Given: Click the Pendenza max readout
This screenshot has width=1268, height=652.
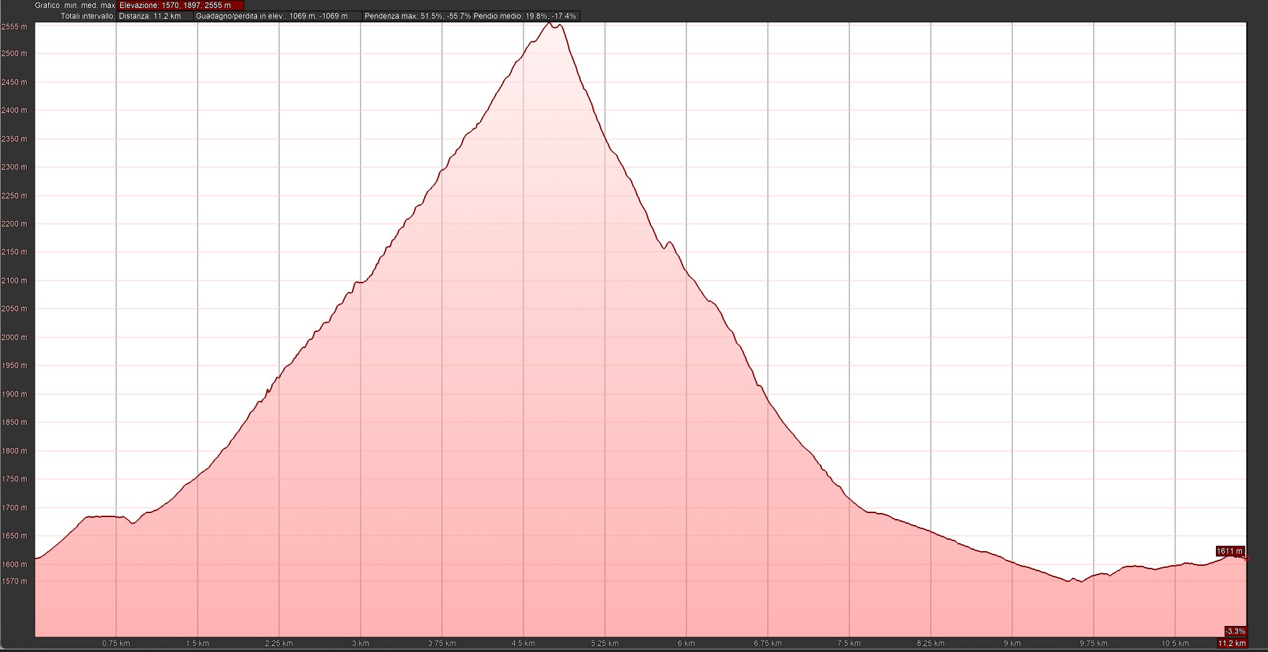Looking at the screenshot, I should pos(417,16).
